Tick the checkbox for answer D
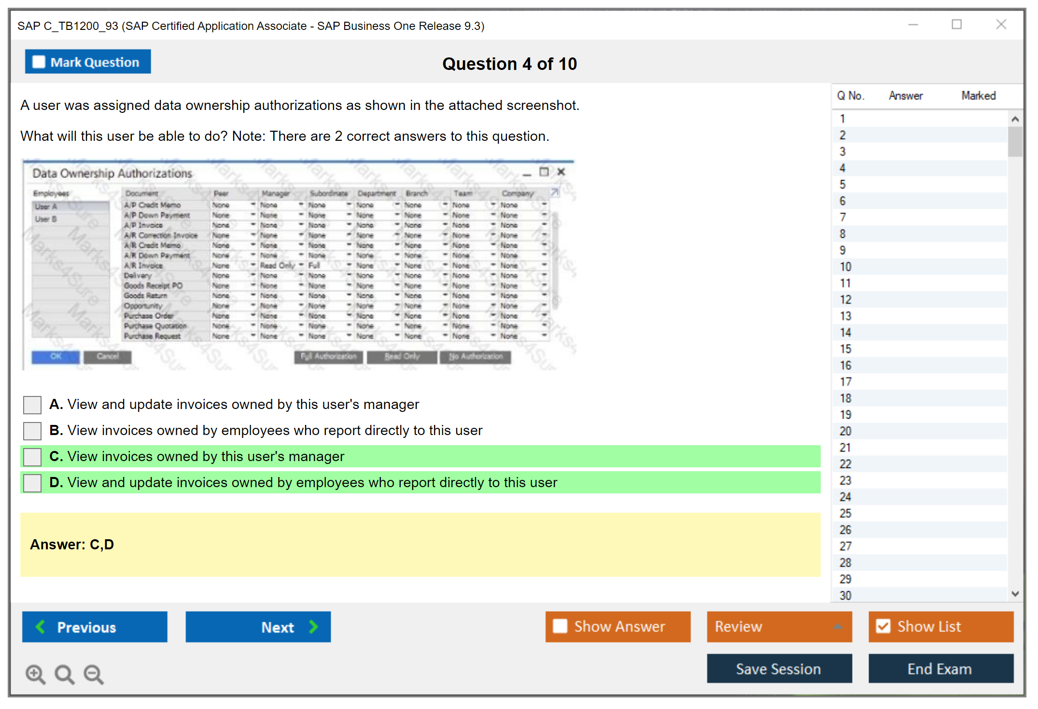1038x709 pixels. (x=32, y=483)
